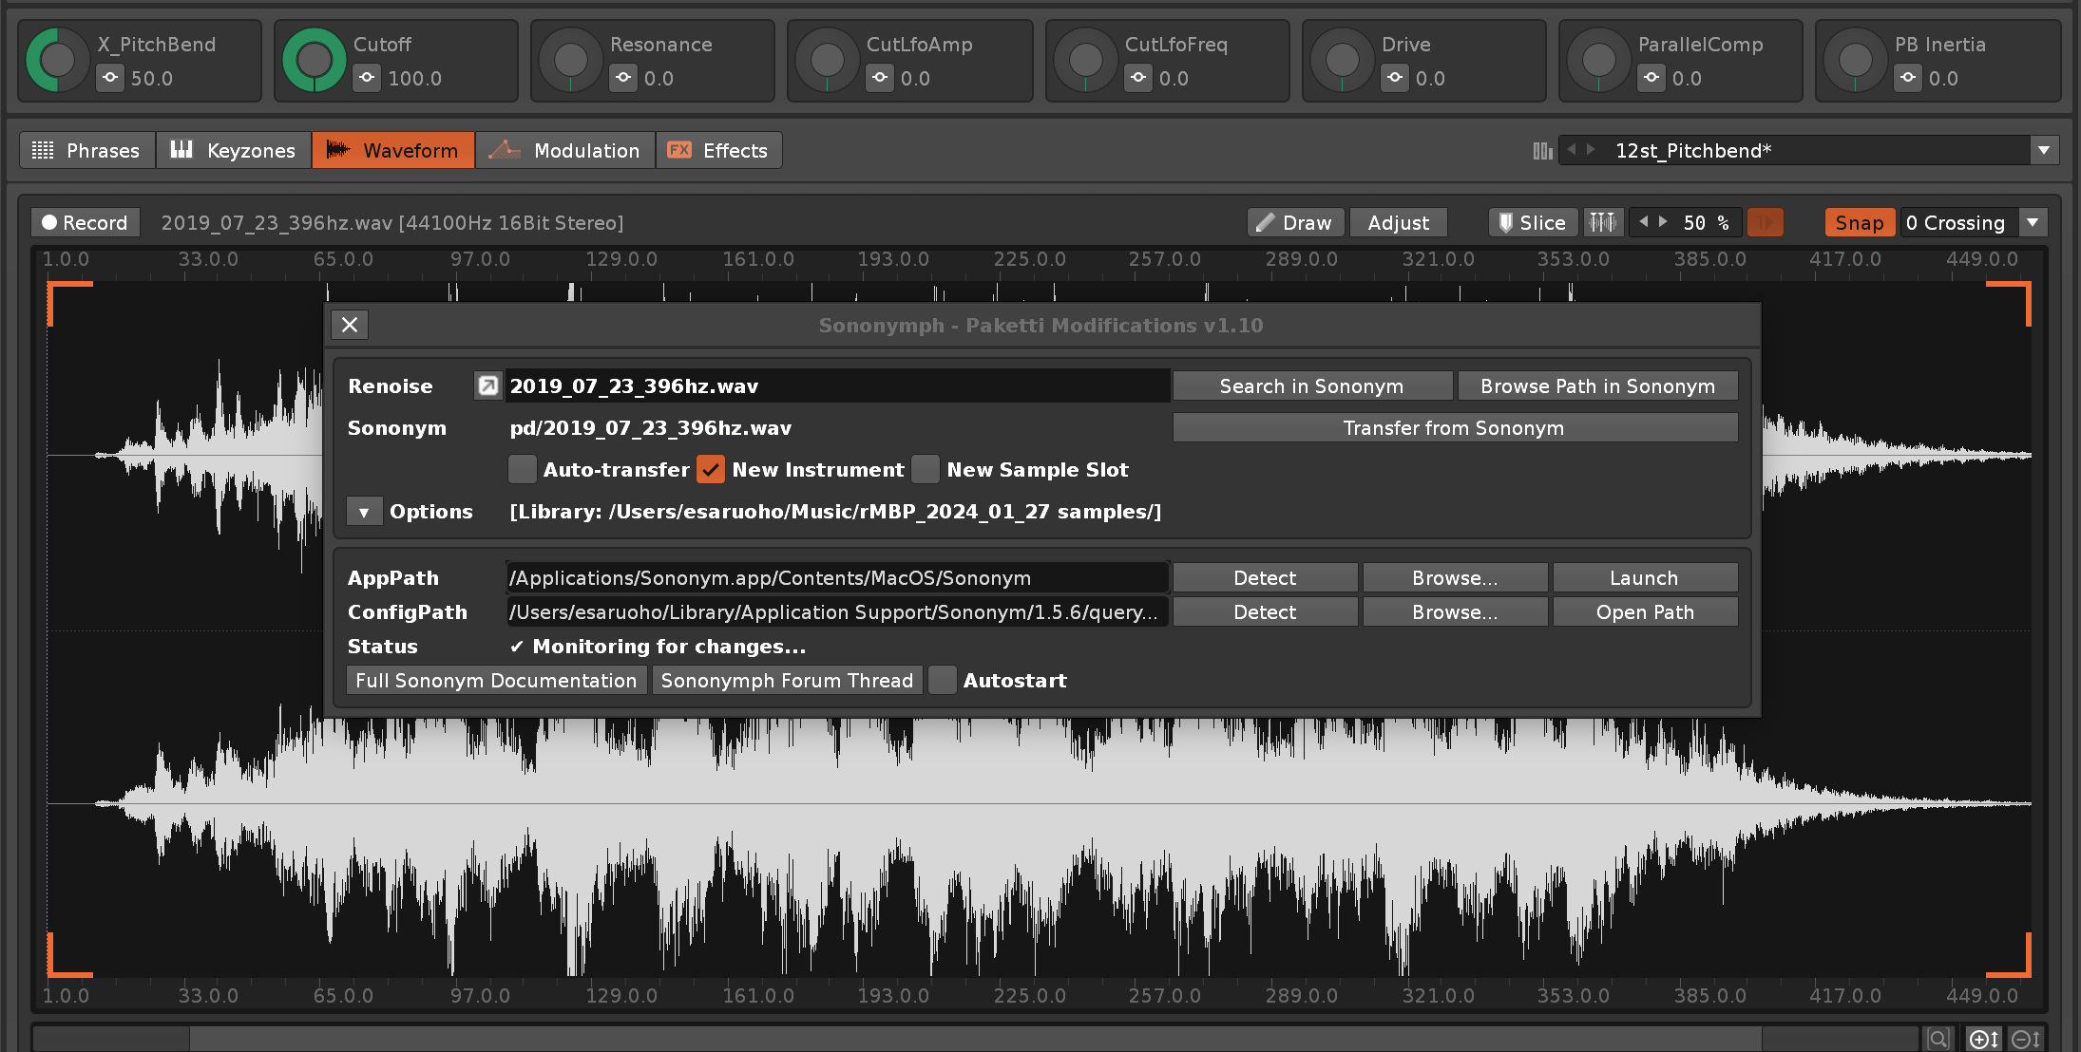This screenshot has width=2081, height=1052.
Task: Click the orange slice-to-drumkit icon button
Action: click(1766, 222)
